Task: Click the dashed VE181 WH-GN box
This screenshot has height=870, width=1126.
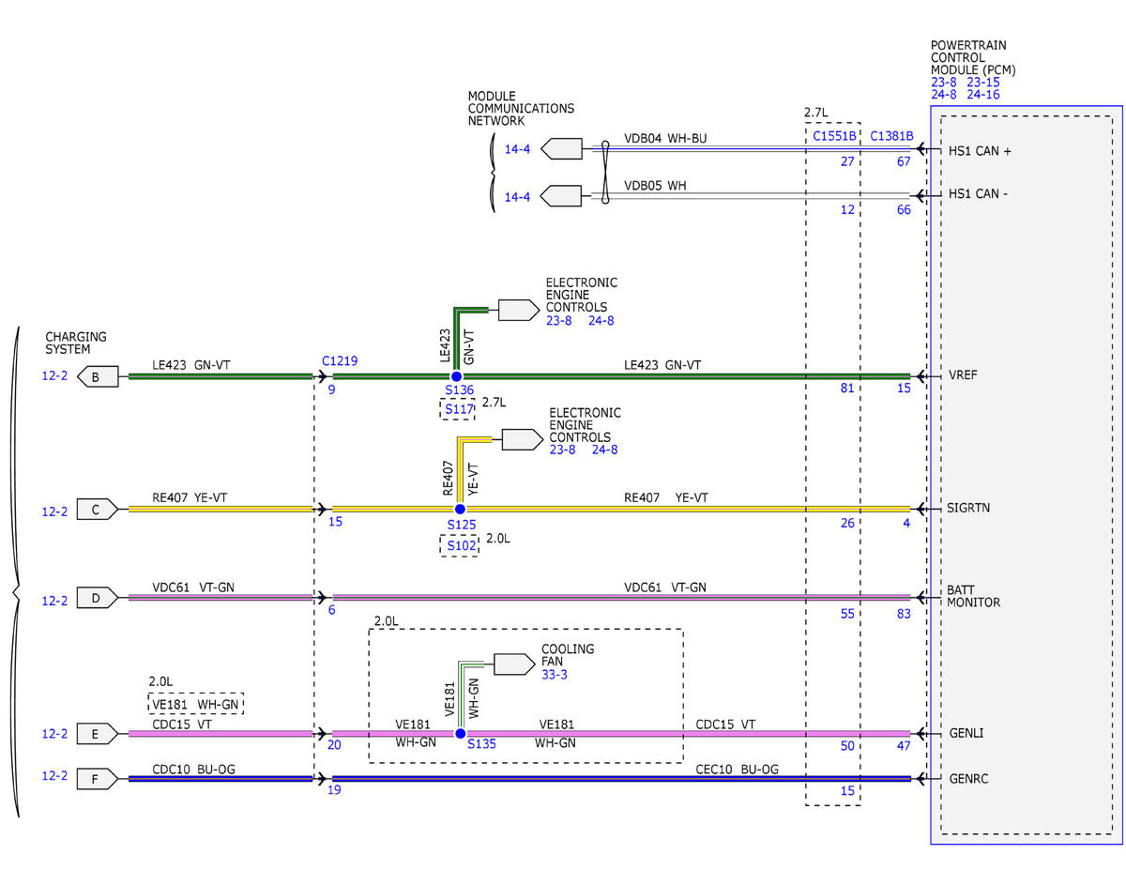Action: tap(197, 704)
